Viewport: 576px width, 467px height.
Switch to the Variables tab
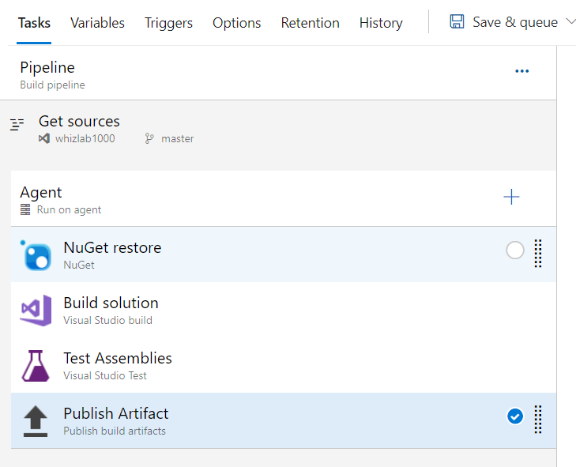pyautogui.click(x=97, y=23)
